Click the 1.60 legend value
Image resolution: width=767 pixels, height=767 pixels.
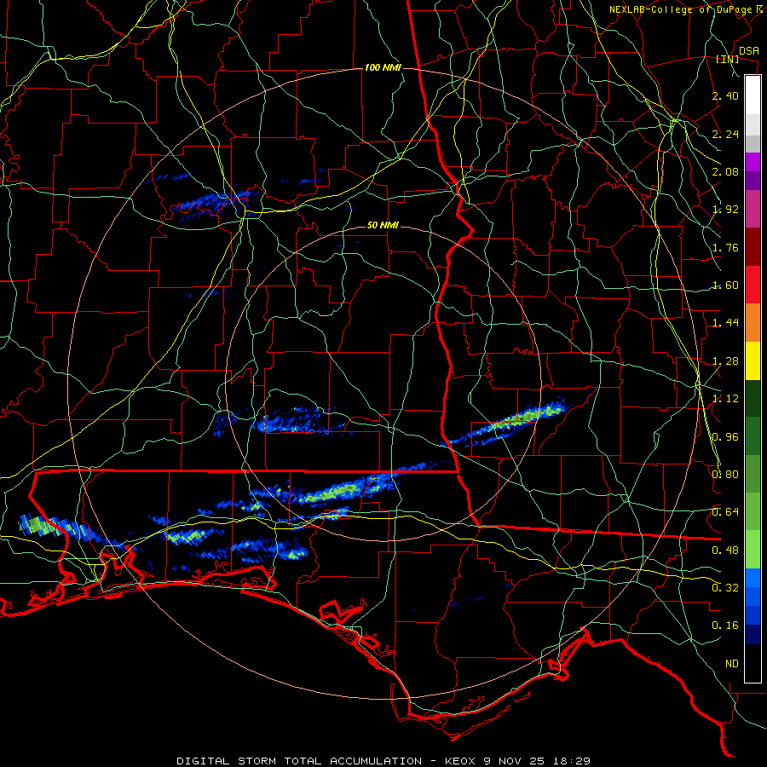pyautogui.click(x=725, y=285)
